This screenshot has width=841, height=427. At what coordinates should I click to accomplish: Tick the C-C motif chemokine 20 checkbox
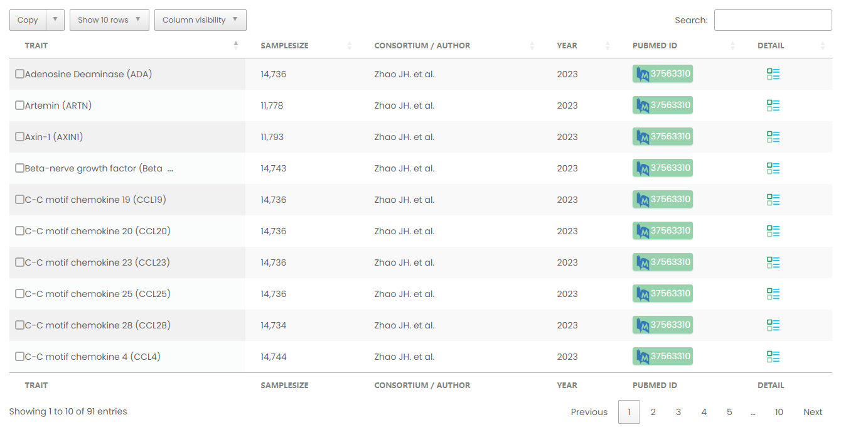[x=19, y=231]
